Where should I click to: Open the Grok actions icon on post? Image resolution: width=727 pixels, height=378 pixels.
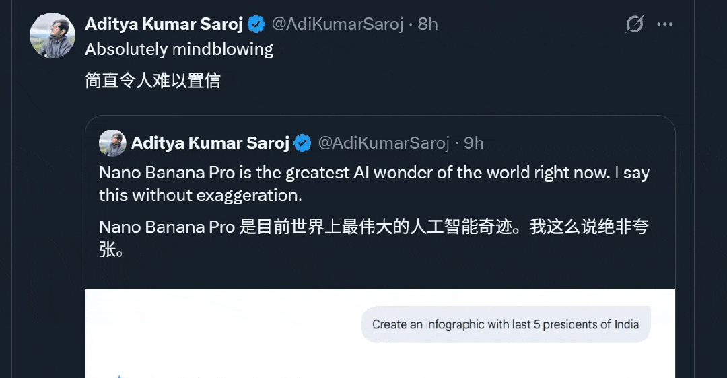coord(634,25)
